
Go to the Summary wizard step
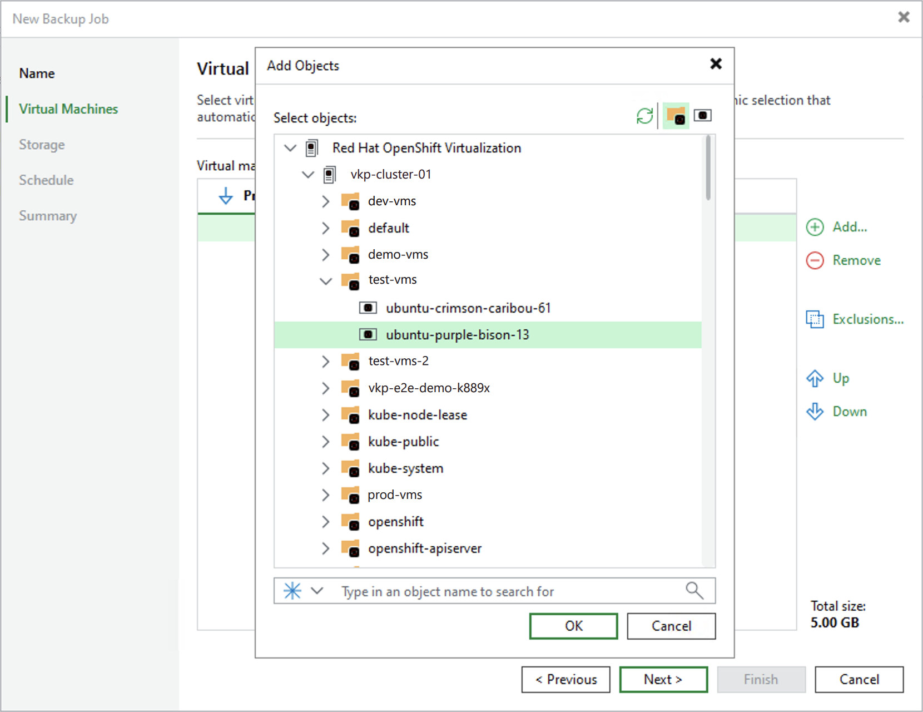coord(48,216)
